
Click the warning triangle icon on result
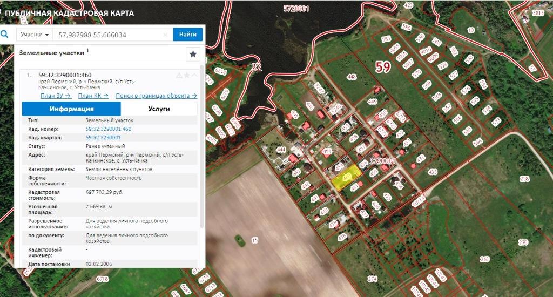[179, 75]
